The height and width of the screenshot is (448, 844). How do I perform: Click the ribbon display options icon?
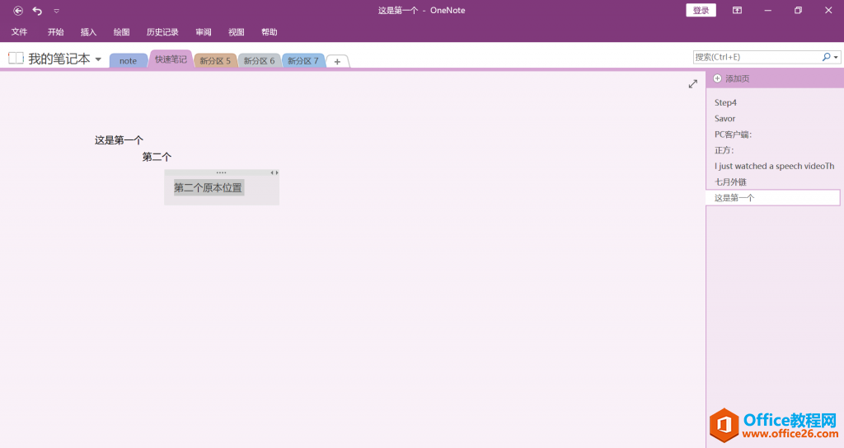pos(737,11)
